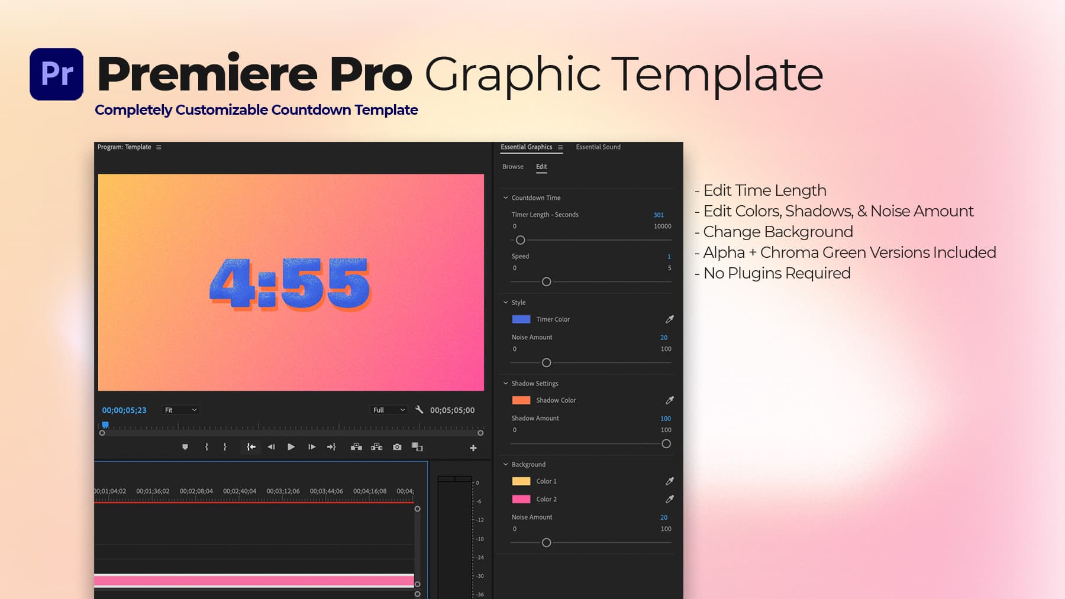Play the program monitor preview
This screenshot has width=1065, height=599.
tap(291, 447)
